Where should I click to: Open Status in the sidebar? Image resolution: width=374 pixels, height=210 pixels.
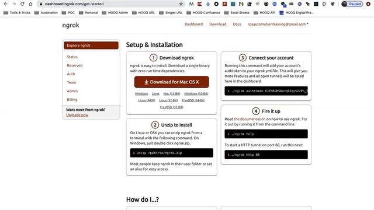click(x=72, y=57)
